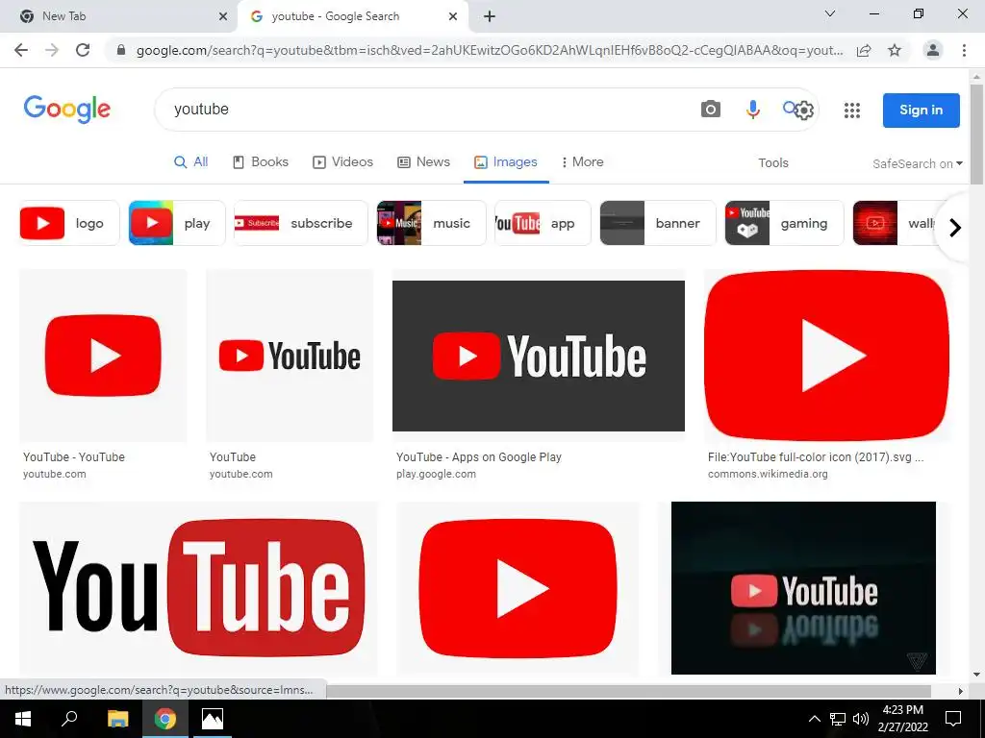Switch to New Tab browser tab
This screenshot has height=738, width=985.
point(119,17)
